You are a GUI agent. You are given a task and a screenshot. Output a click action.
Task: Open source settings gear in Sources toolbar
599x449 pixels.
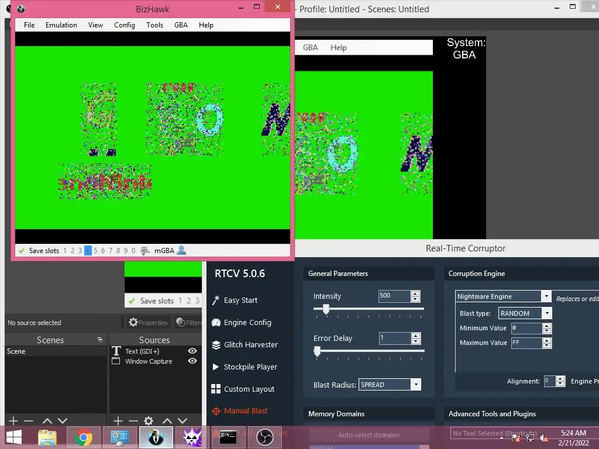pos(149,421)
